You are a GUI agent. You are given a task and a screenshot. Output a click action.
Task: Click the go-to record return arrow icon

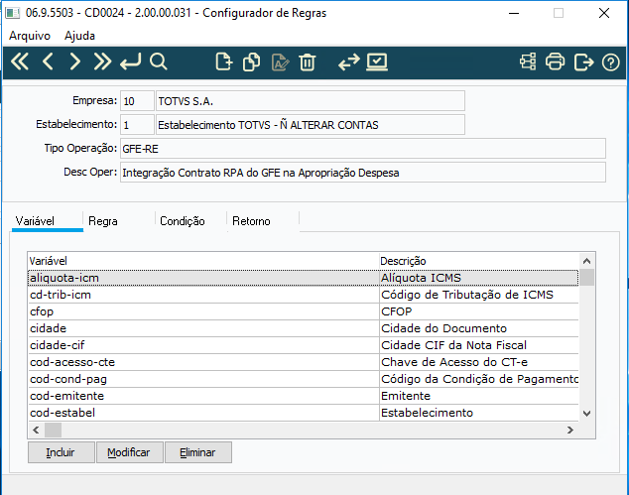tap(131, 62)
